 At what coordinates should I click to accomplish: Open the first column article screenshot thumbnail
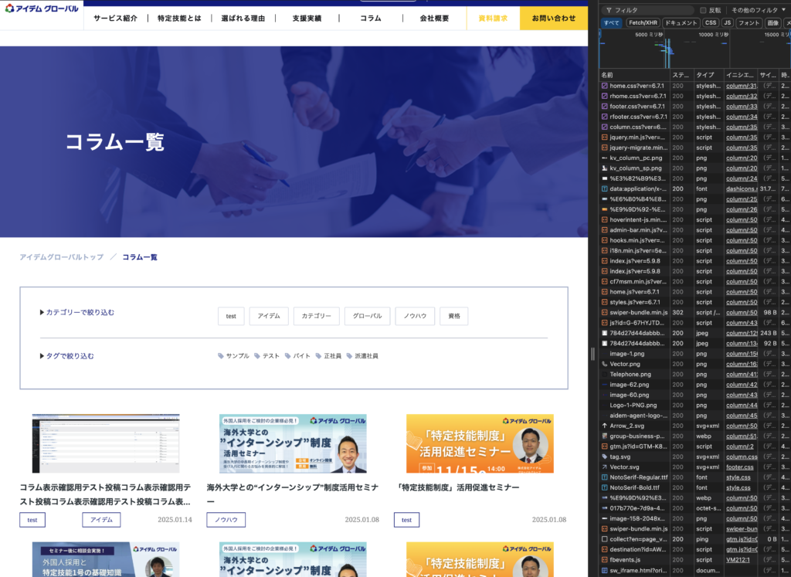(x=105, y=443)
